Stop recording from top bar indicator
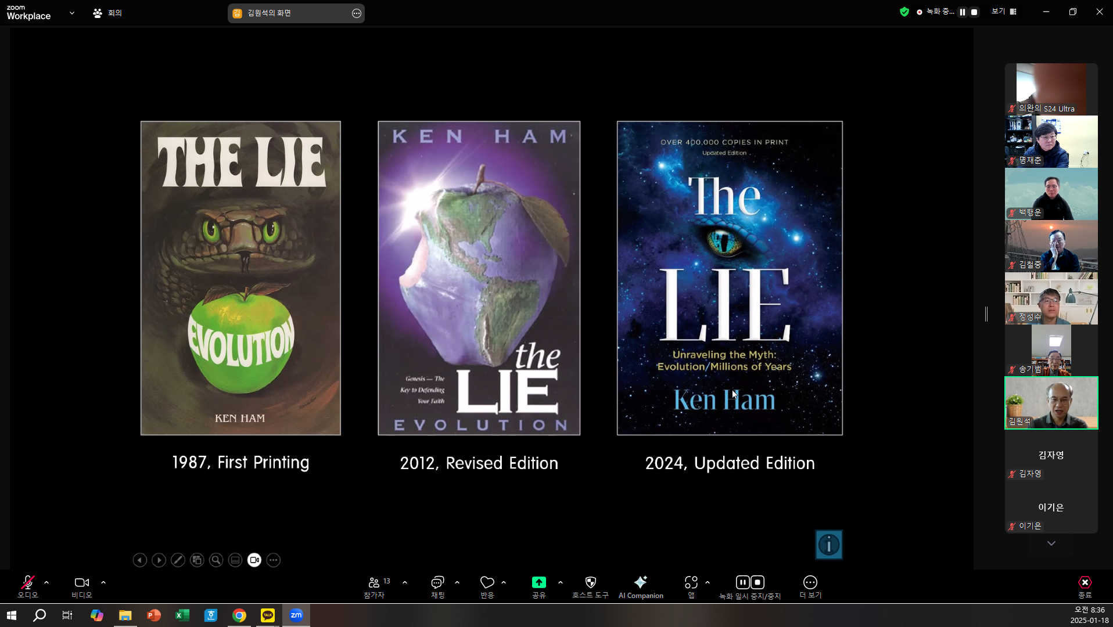This screenshot has height=627, width=1113. click(974, 12)
